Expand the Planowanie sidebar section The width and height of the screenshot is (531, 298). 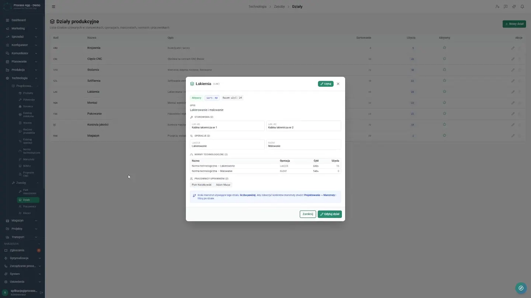click(x=22, y=61)
